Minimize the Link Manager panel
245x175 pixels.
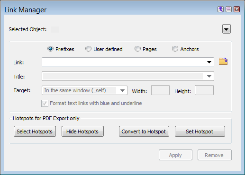point(228,9)
